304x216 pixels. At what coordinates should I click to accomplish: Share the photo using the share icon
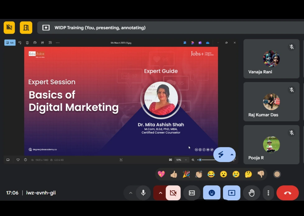coord(43,43)
